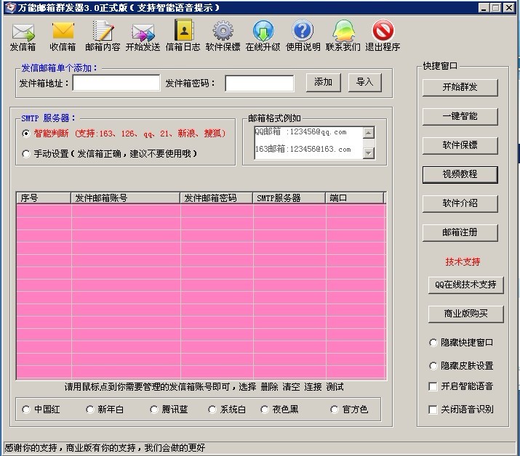Focus the 发件箱地址 input field

pos(116,83)
